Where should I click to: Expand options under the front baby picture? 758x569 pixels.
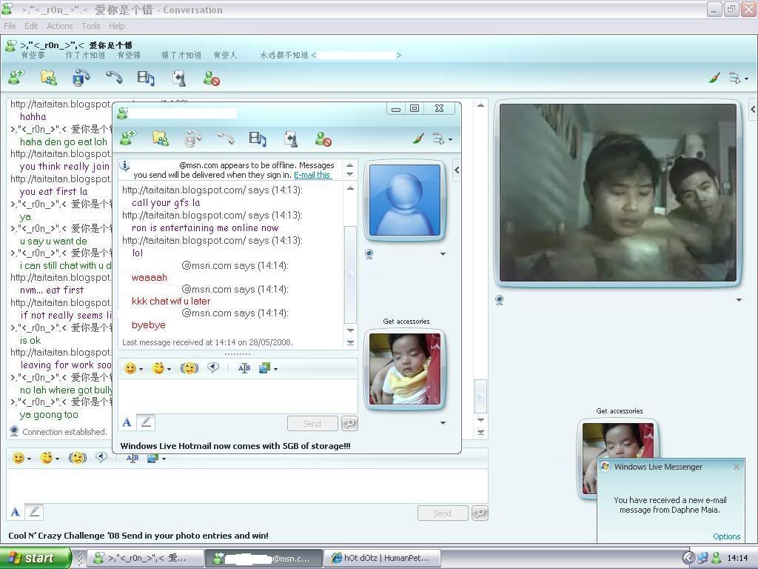pyautogui.click(x=443, y=423)
